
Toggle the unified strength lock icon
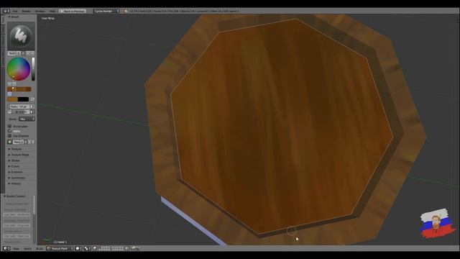[9, 112]
